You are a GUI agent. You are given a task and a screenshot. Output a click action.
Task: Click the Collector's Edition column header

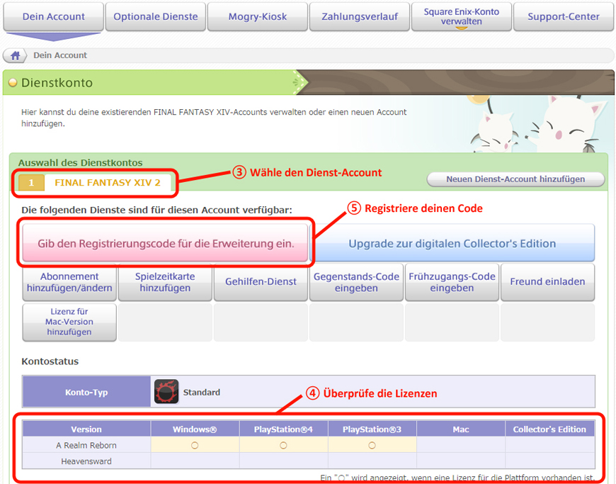click(549, 429)
